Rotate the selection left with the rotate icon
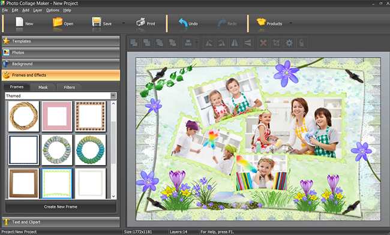 click(x=209, y=43)
